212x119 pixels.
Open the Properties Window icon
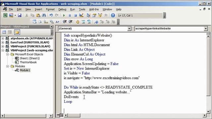click(94, 16)
